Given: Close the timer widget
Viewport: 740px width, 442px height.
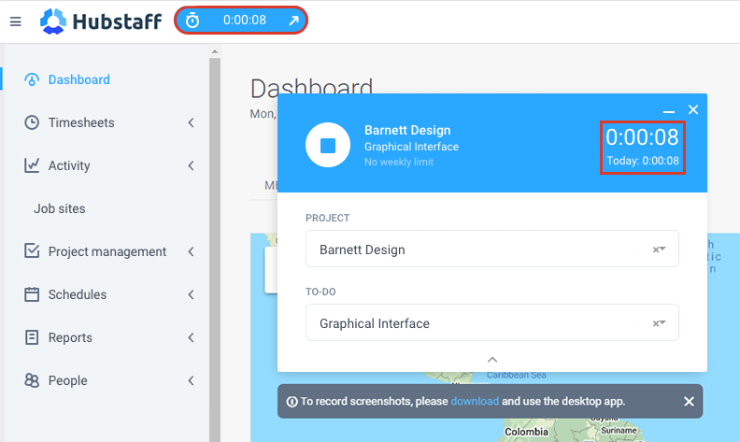Looking at the screenshot, I should tap(692, 109).
